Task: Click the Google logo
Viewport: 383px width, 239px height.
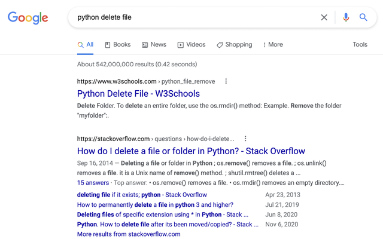Action: pyautogui.click(x=28, y=18)
